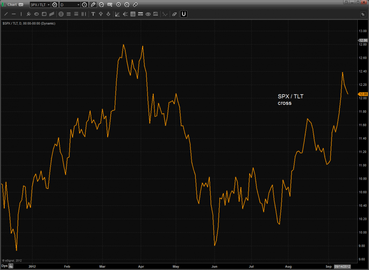The height and width of the screenshot is (270, 369).
Task: Pick the ellipse drawing tool
Action: click(x=36, y=14)
